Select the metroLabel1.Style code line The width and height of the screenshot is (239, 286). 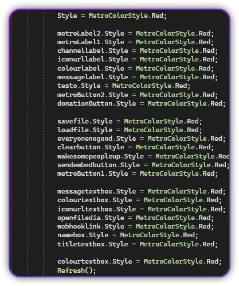pos(135,42)
